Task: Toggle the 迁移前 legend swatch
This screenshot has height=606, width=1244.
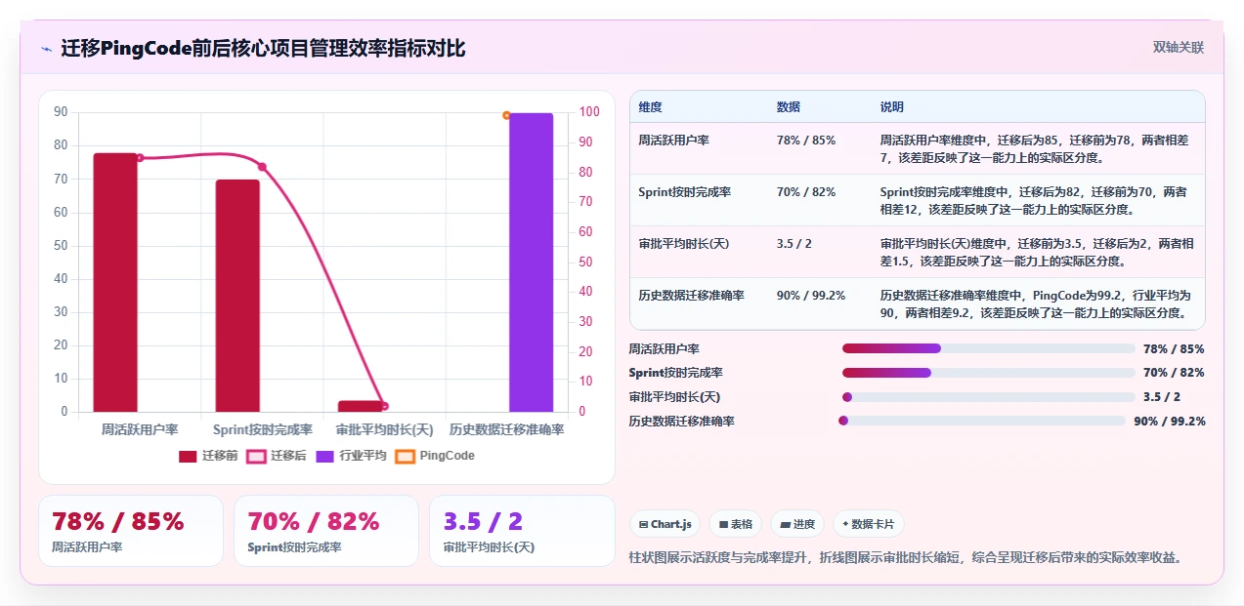Action: [x=188, y=456]
